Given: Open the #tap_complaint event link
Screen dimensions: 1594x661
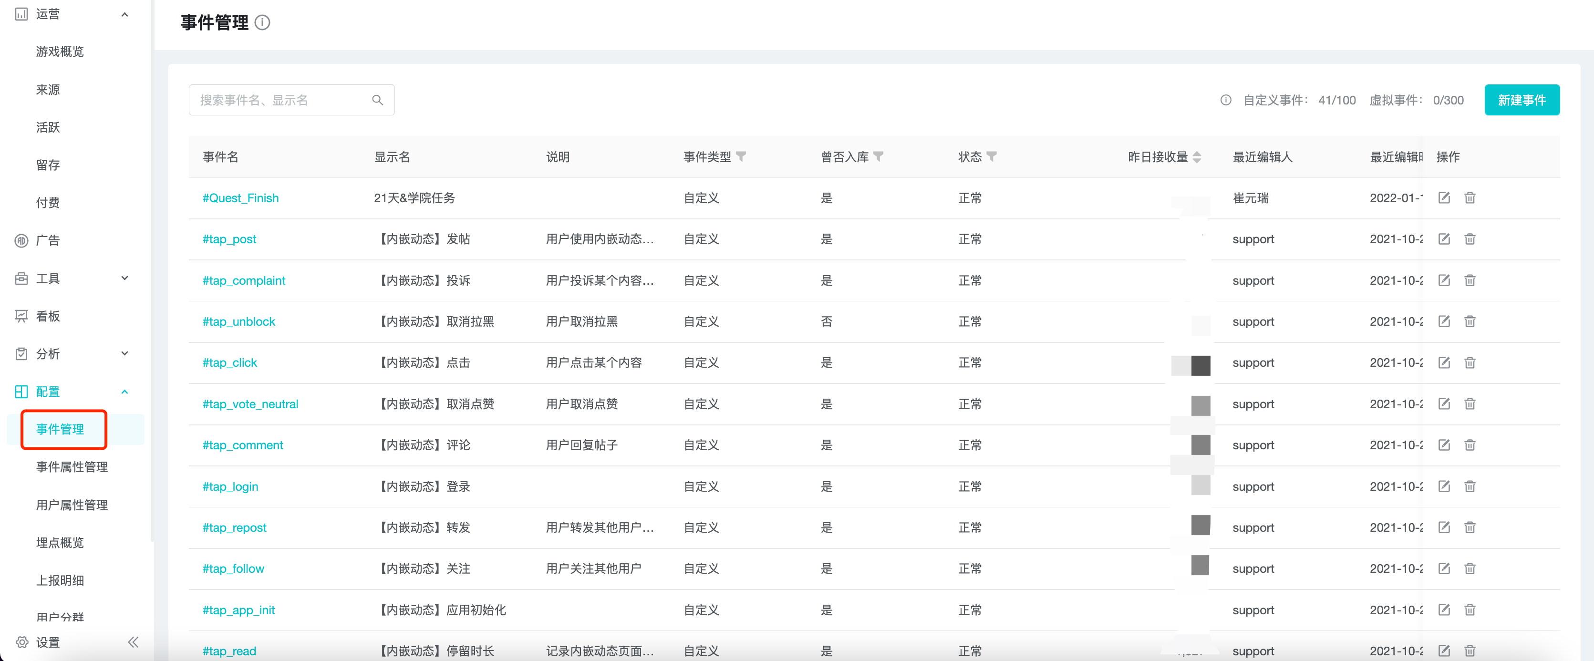Looking at the screenshot, I should [x=244, y=280].
